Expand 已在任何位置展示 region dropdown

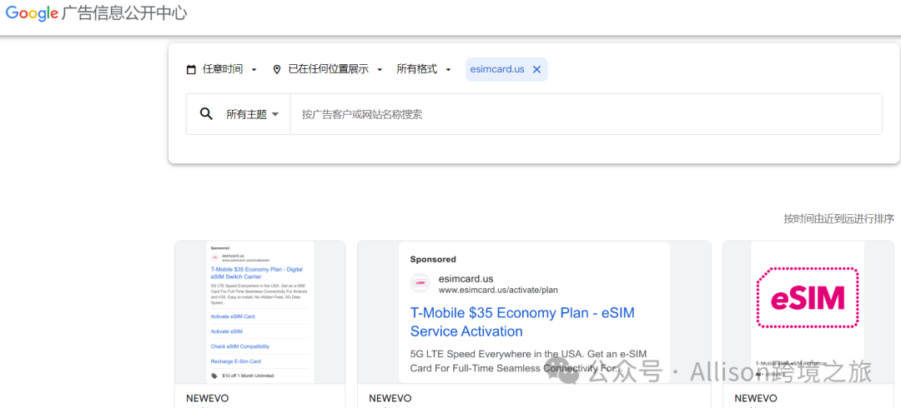(328, 69)
